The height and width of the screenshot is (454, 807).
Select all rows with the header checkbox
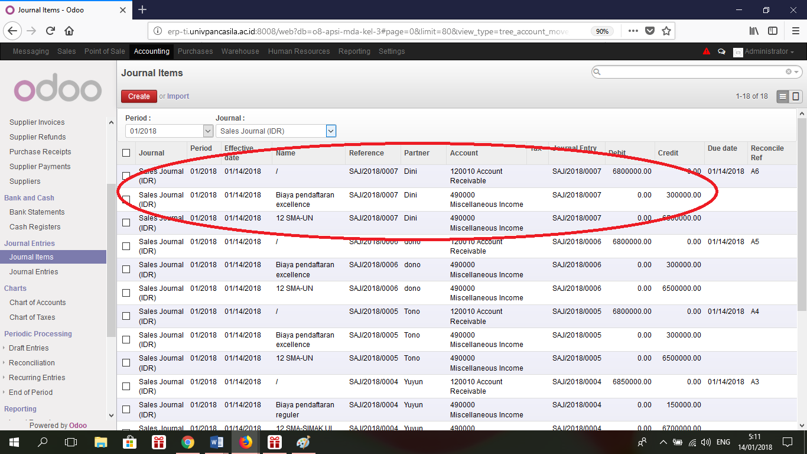126,153
